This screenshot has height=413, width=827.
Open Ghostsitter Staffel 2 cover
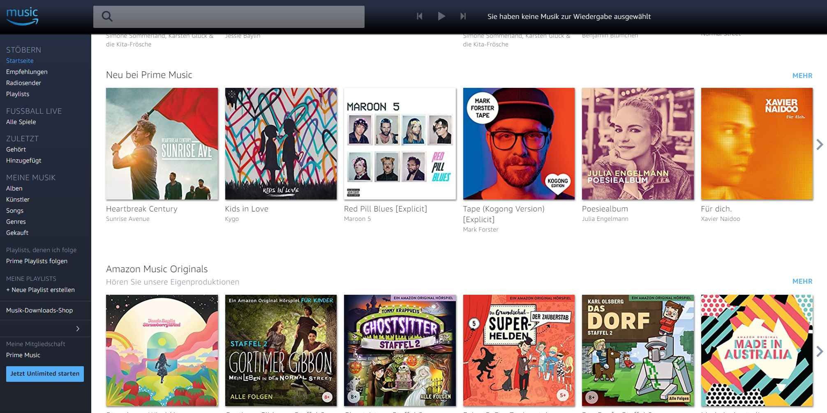tap(400, 351)
